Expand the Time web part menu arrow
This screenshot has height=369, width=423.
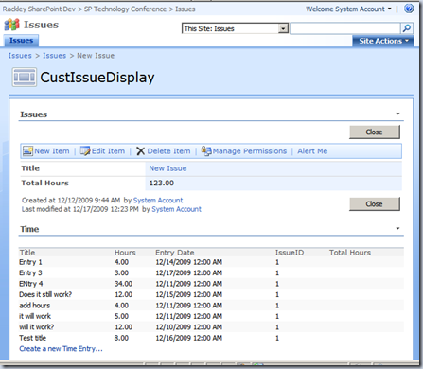(397, 228)
